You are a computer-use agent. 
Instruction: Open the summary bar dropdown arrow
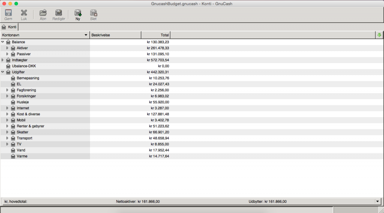click(x=377, y=201)
